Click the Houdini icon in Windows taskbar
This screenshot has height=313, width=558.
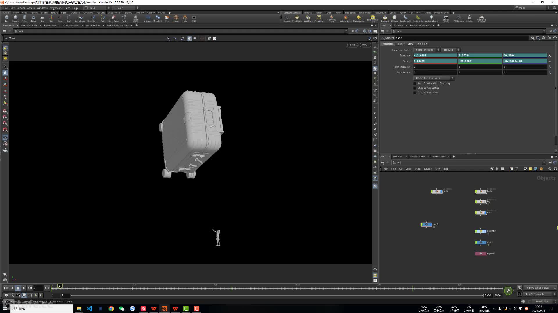point(164,309)
